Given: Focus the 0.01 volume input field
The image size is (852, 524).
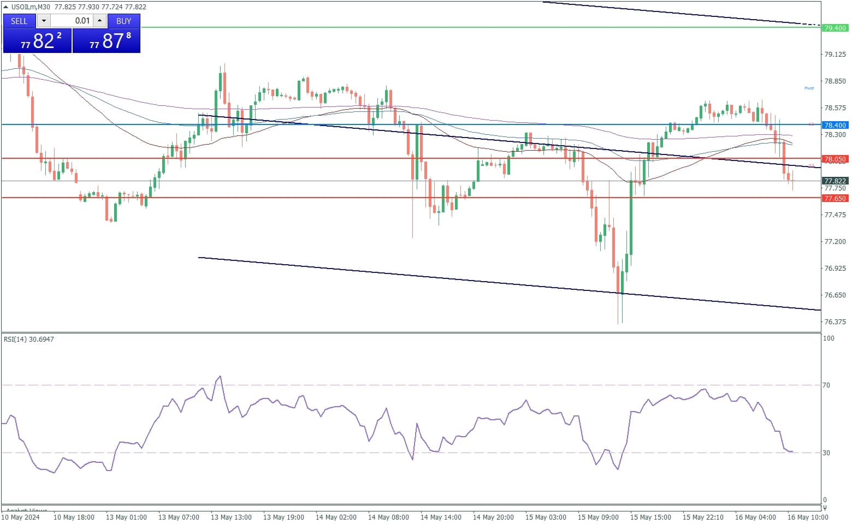Looking at the screenshot, I should [72, 21].
